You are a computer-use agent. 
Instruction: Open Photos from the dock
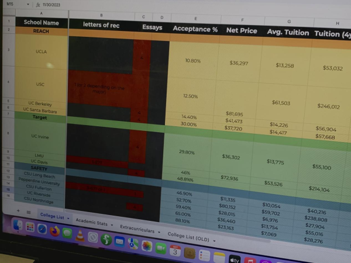pyautogui.click(x=147, y=246)
